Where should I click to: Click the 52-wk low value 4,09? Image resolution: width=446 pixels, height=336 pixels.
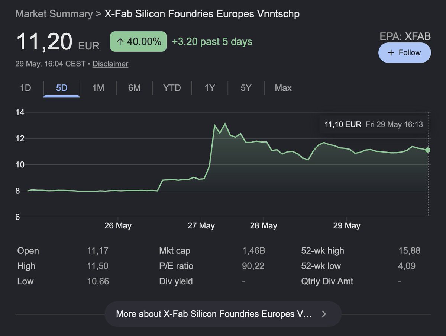[x=407, y=266]
